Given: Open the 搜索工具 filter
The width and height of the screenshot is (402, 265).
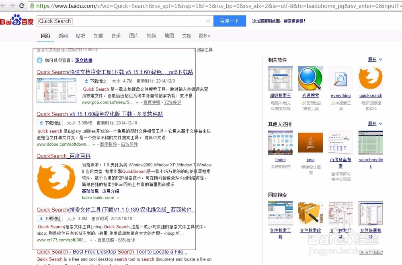Looking at the screenshot, I should (204, 50).
